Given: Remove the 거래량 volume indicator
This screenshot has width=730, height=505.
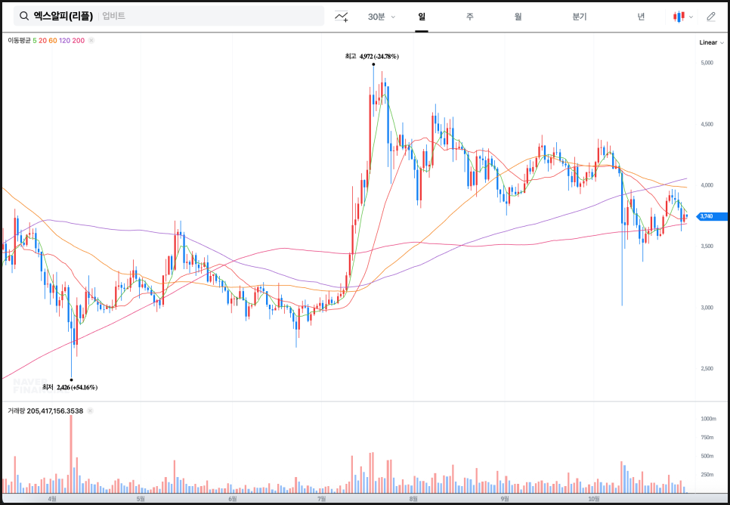Looking at the screenshot, I should [x=90, y=411].
